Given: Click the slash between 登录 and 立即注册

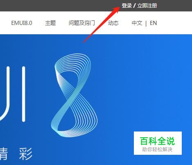Looking at the screenshot, I should click(134, 6).
